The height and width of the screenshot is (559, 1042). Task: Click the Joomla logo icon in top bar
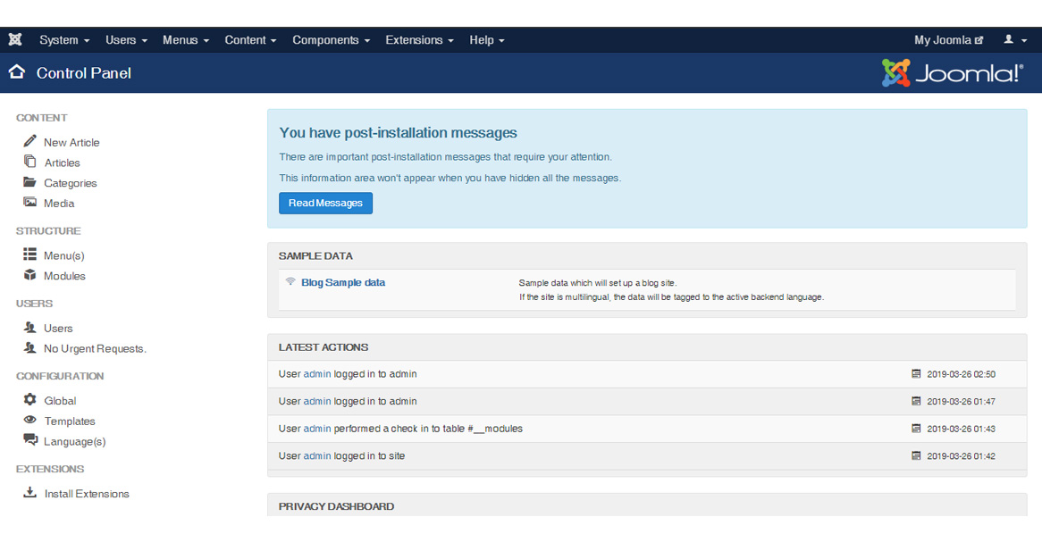15,40
